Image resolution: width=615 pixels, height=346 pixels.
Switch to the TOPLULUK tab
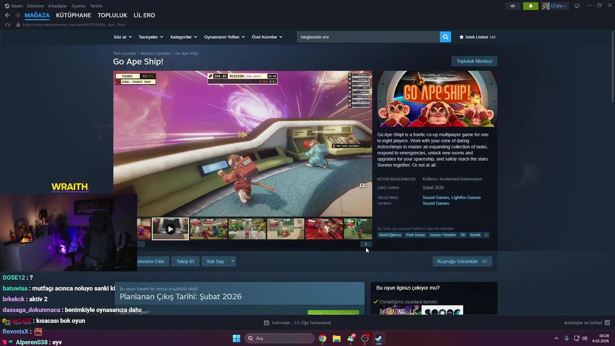(112, 15)
